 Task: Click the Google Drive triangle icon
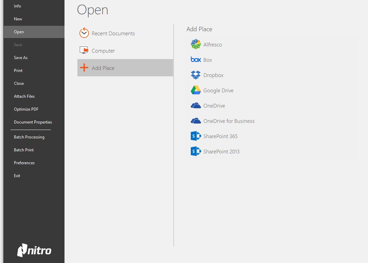pos(196,90)
